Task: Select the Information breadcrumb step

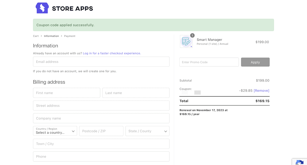Action: coord(51,36)
